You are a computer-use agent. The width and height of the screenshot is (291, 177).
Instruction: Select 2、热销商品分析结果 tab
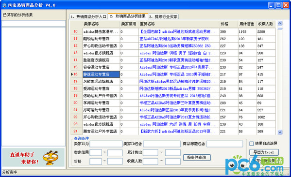click(x=128, y=16)
